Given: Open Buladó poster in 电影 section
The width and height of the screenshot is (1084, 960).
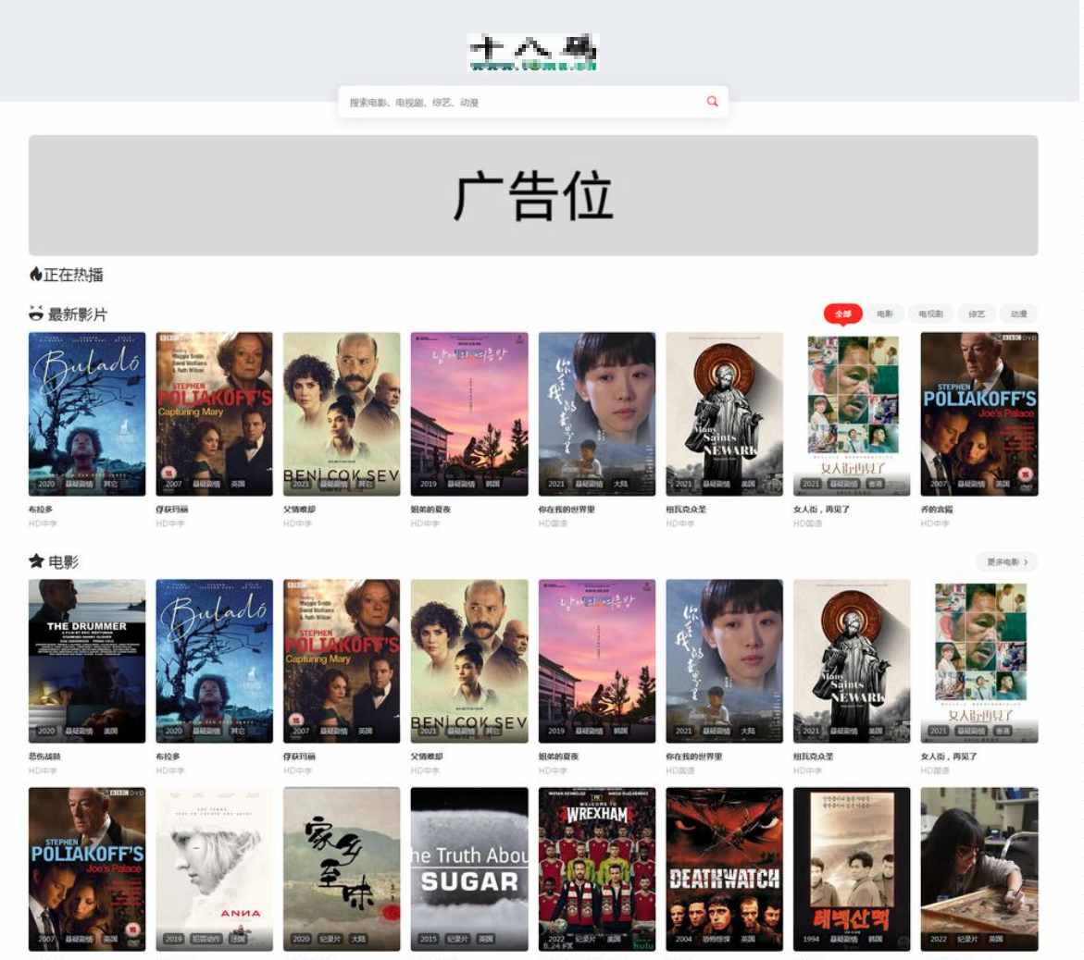Looking at the screenshot, I should click(215, 661).
